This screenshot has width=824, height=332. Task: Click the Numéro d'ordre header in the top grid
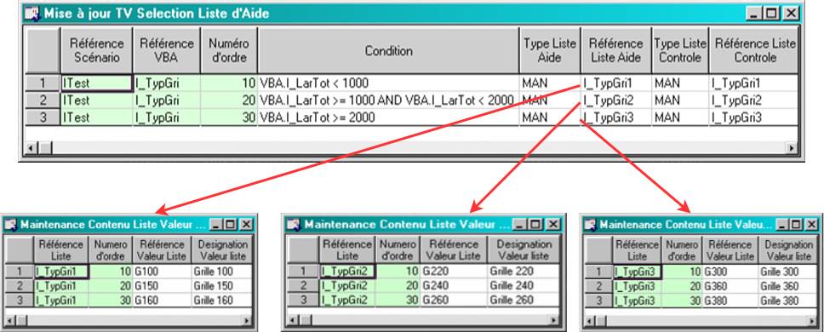pyautogui.click(x=228, y=51)
